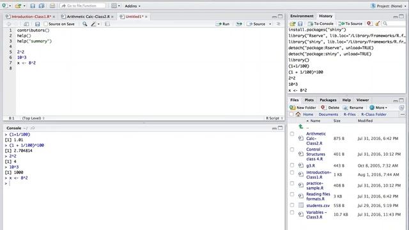
Task: Go to Documents in breadcrumb path
Action: coord(328,114)
